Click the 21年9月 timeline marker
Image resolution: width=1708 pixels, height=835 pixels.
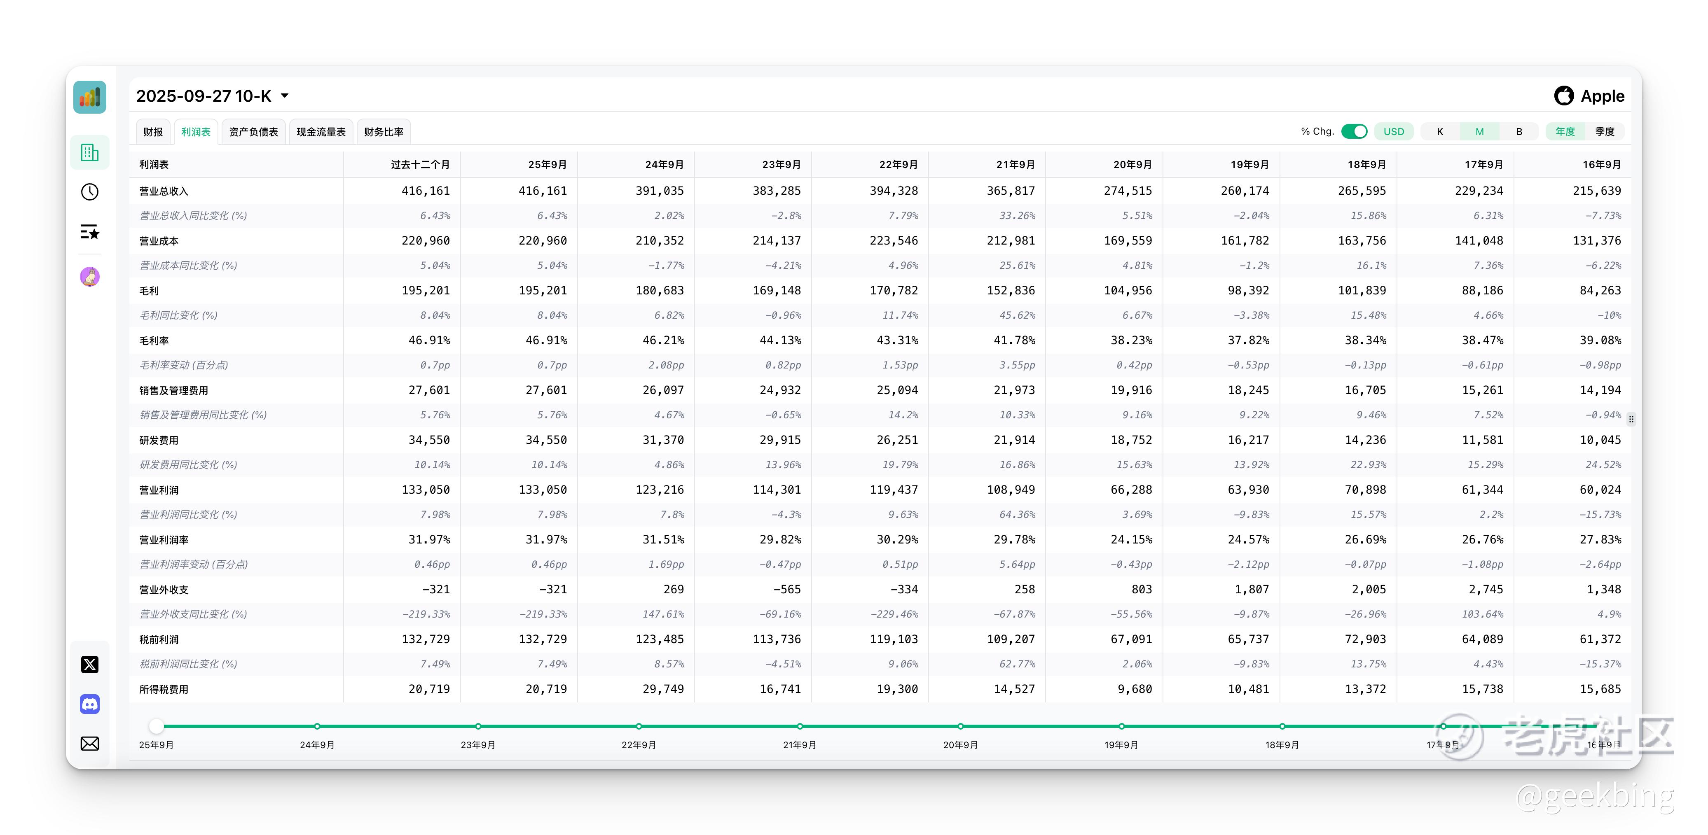click(800, 726)
